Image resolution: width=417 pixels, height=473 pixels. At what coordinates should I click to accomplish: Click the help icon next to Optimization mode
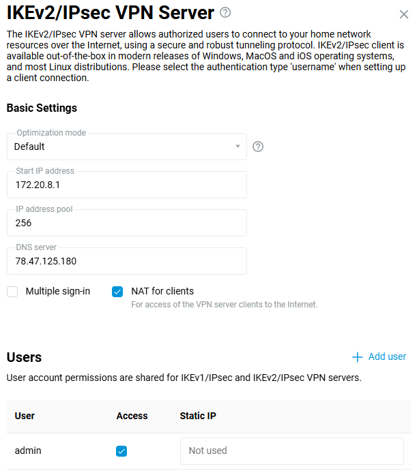point(258,147)
